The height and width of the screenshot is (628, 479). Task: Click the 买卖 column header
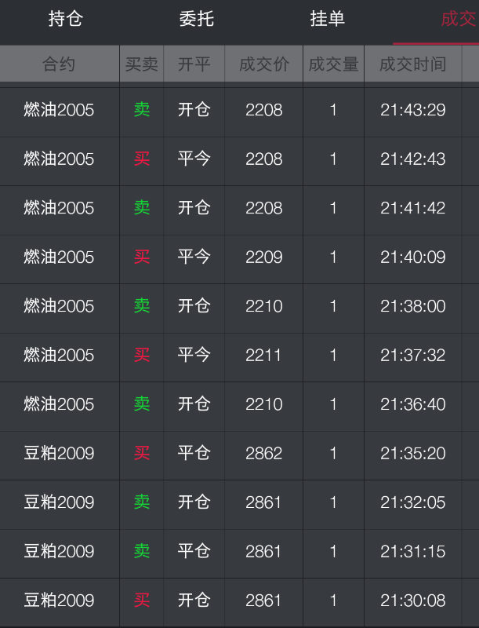point(142,64)
